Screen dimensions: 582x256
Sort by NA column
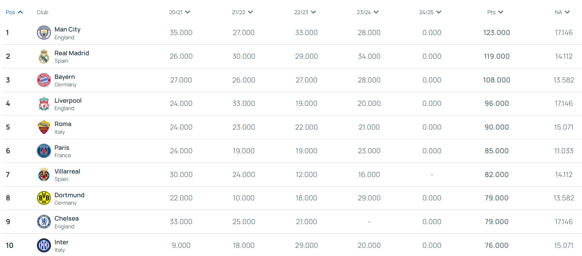562,12
